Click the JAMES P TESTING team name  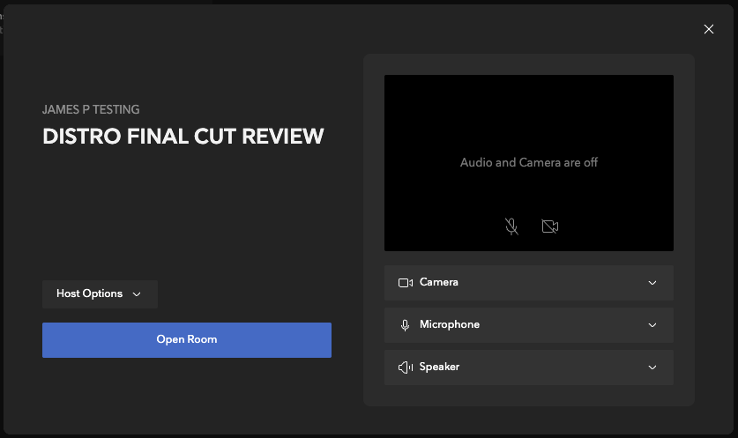point(91,110)
